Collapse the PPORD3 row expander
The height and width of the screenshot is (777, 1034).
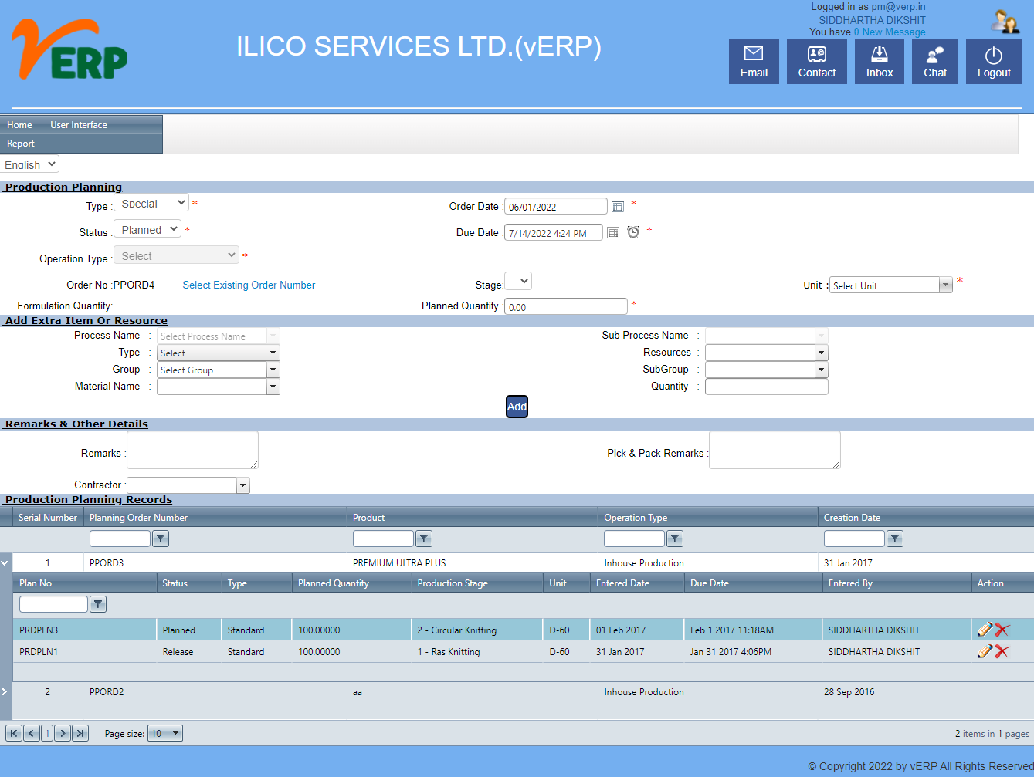[5, 562]
